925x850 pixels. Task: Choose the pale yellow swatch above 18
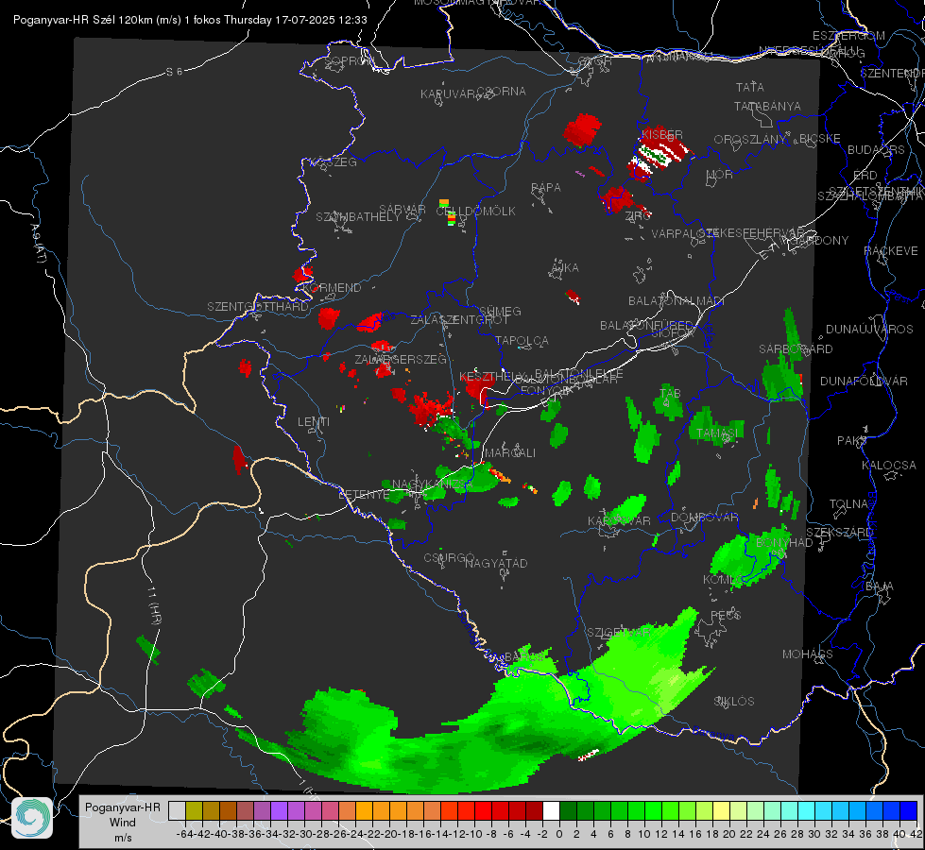(721, 810)
